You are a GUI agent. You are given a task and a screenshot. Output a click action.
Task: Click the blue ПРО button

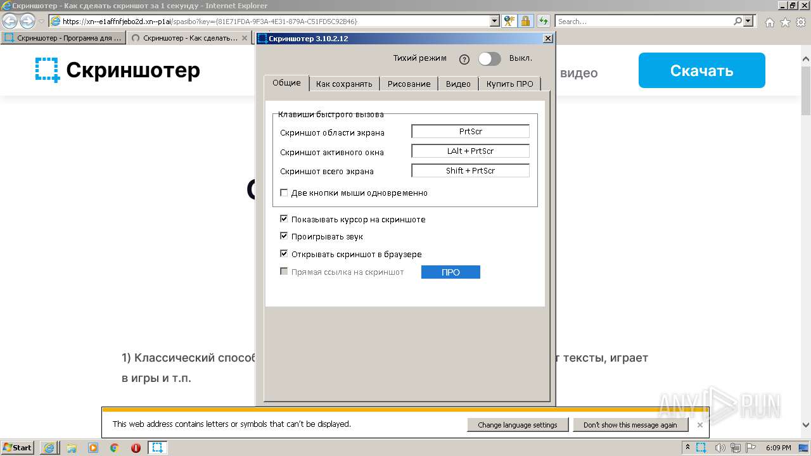tap(450, 272)
